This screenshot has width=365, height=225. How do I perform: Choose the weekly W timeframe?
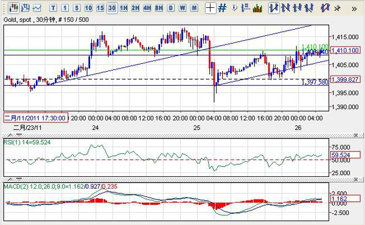(182, 9)
